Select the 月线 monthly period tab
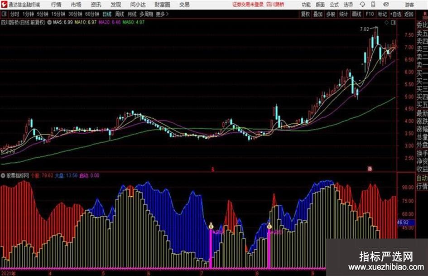Screen dimensions: 428x276 (x=132, y=14)
